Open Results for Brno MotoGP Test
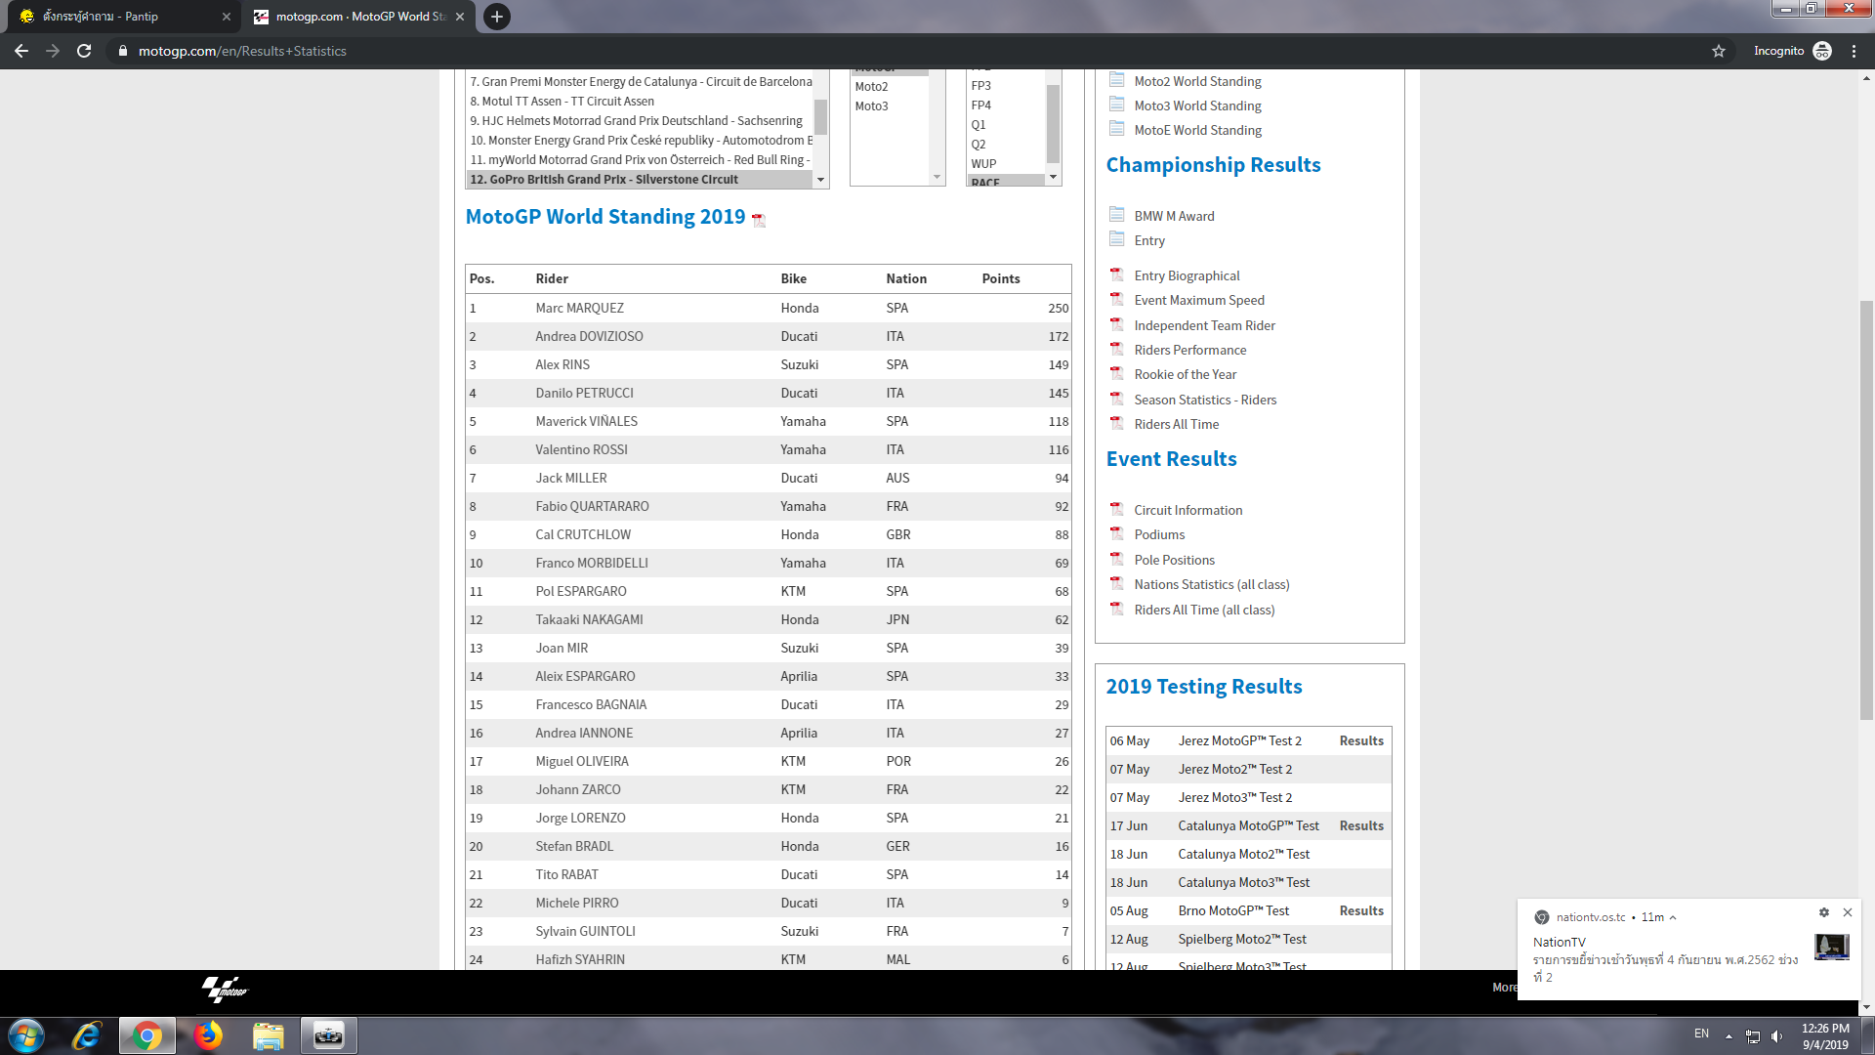 1361,910
